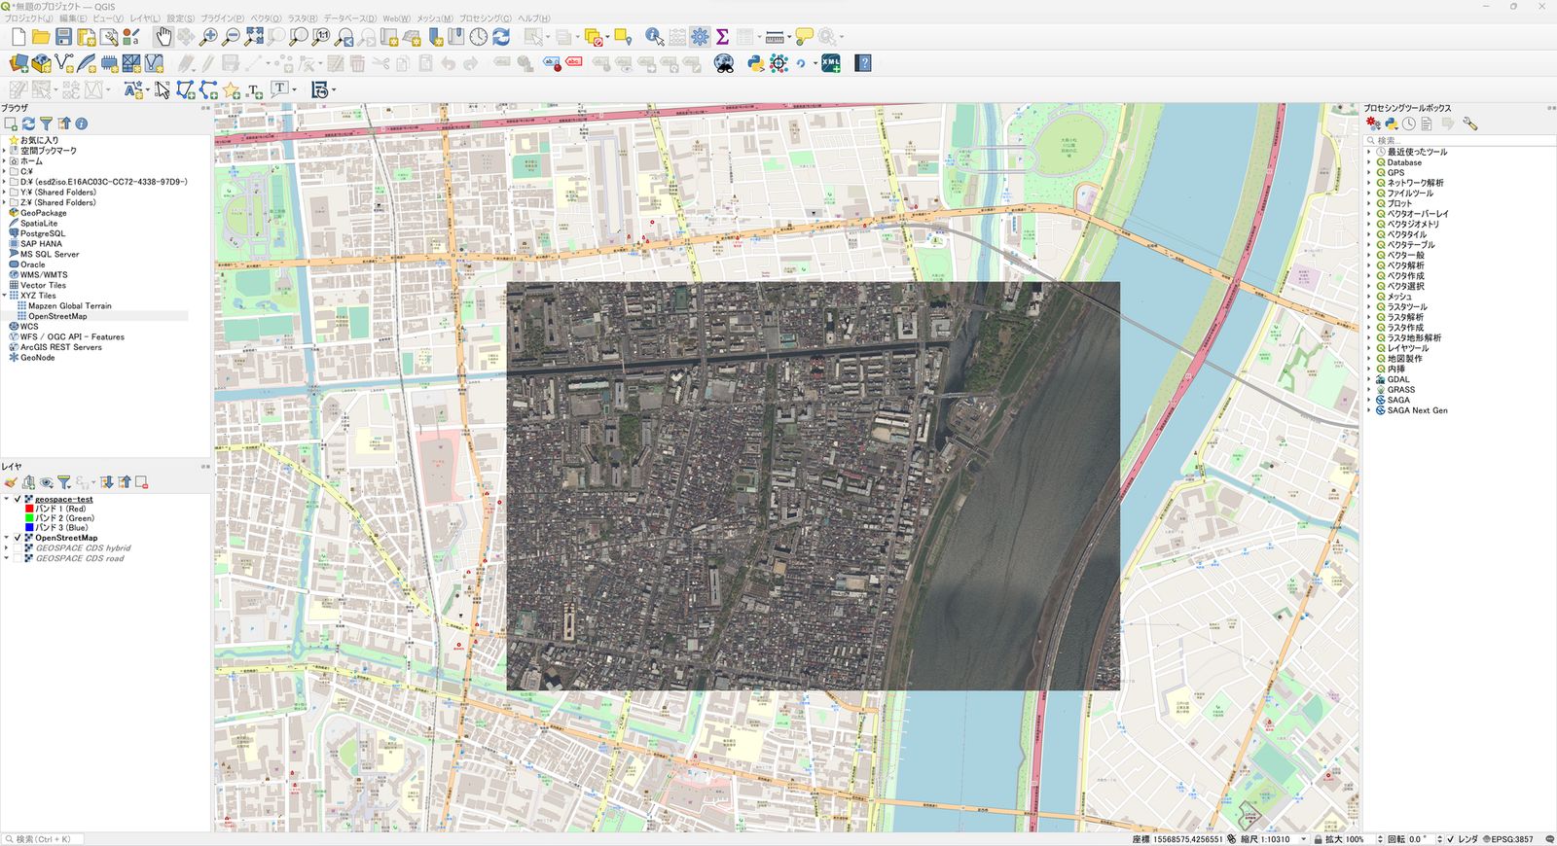Open the プロセシング (Processing) menu
The height and width of the screenshot is (846, 1557).
pos(486,18)
